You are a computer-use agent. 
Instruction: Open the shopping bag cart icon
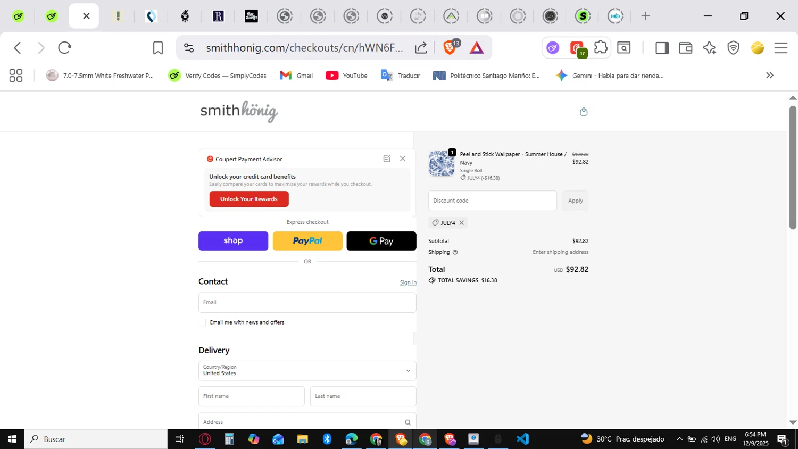pyautogui.click(x=584, y=111)
